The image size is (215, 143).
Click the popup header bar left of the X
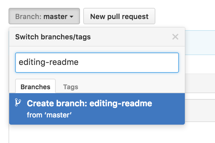[130, 37]
